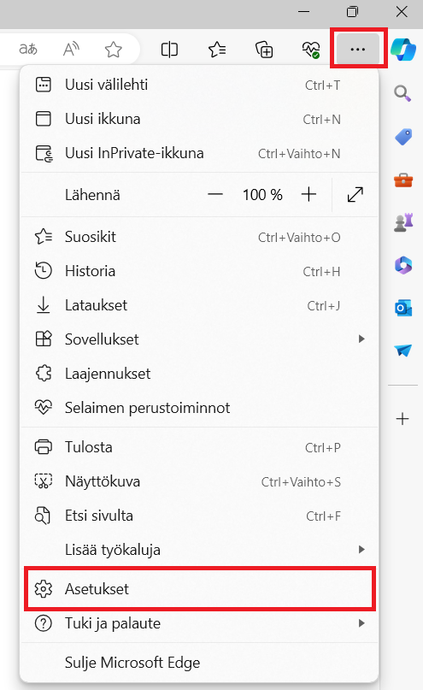Increase zoom with the plus button
This screenshot has height=690, width=423.
(x=309, y=194)
